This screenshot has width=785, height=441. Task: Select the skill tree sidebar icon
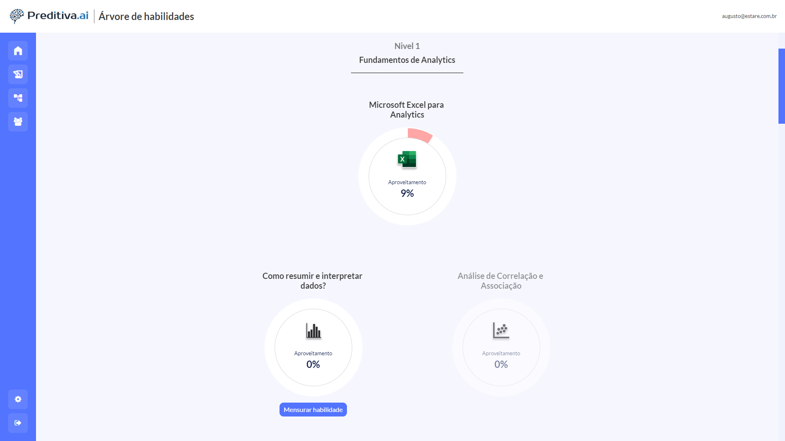(x=18, y=98)
